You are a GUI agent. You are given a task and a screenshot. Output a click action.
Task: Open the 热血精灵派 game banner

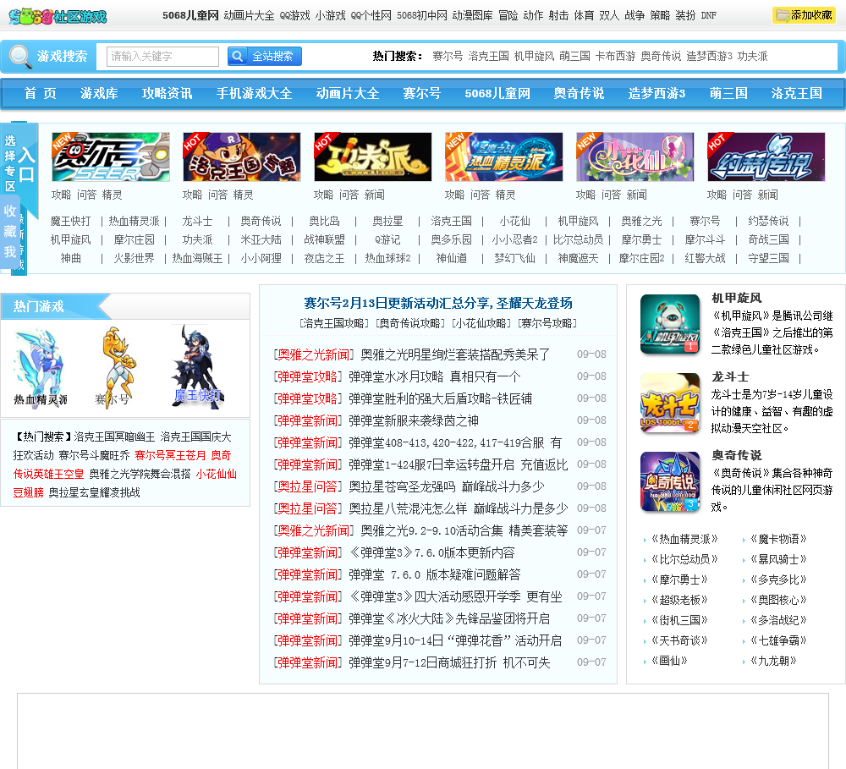click(x=504, y=157)
